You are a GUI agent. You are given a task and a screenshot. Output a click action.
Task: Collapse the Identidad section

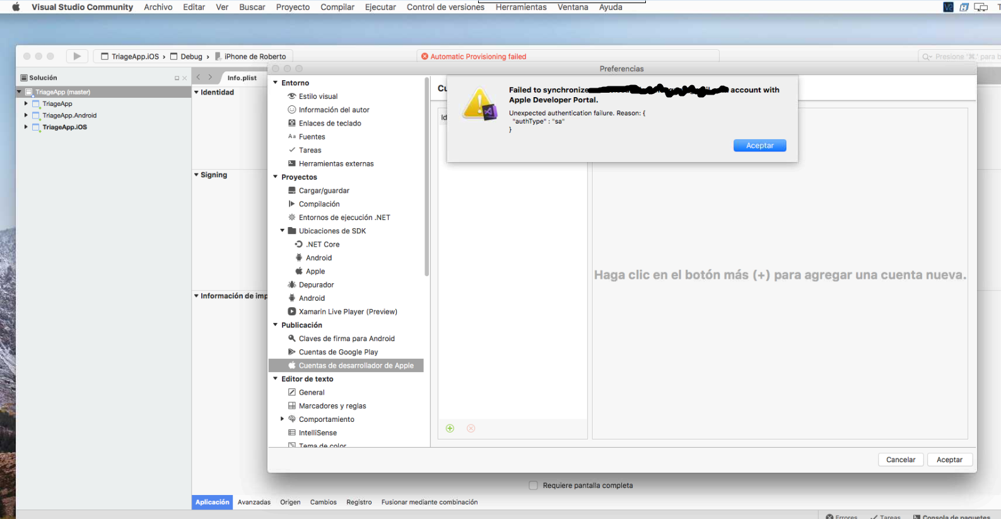(x=196, y=92)
